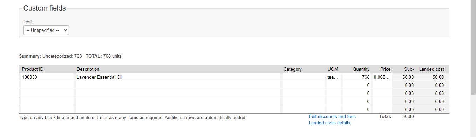Select the page vertical scrollbar thumb
The height and width of the screenshot is (137, 476).
tap(473, 47)
